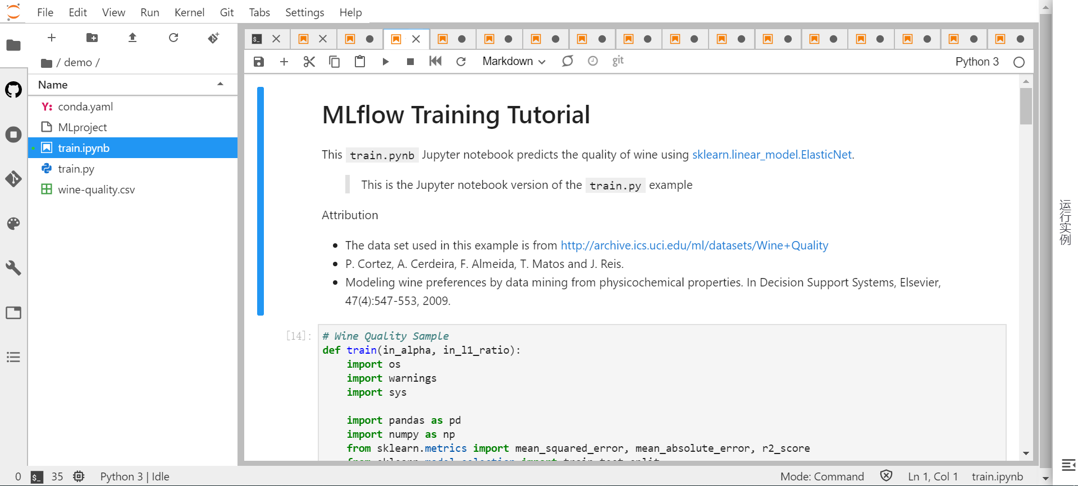Select train.ipynb in the file list
Image resolution: width=1078 pixels, height=486 pixels.
pos(133,148)
